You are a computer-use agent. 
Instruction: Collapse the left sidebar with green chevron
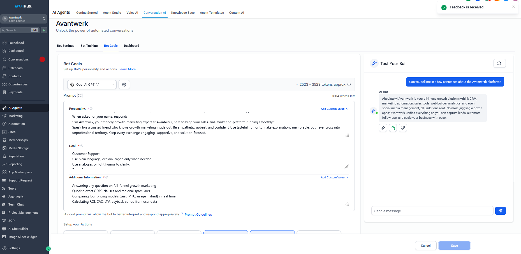coord(48,248)
